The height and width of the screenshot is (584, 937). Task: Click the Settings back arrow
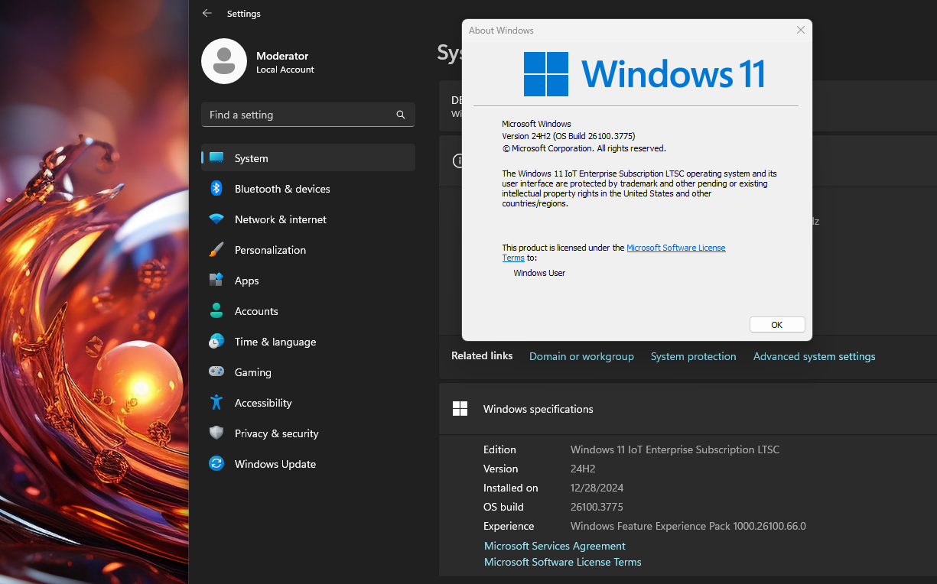point(207,13)
